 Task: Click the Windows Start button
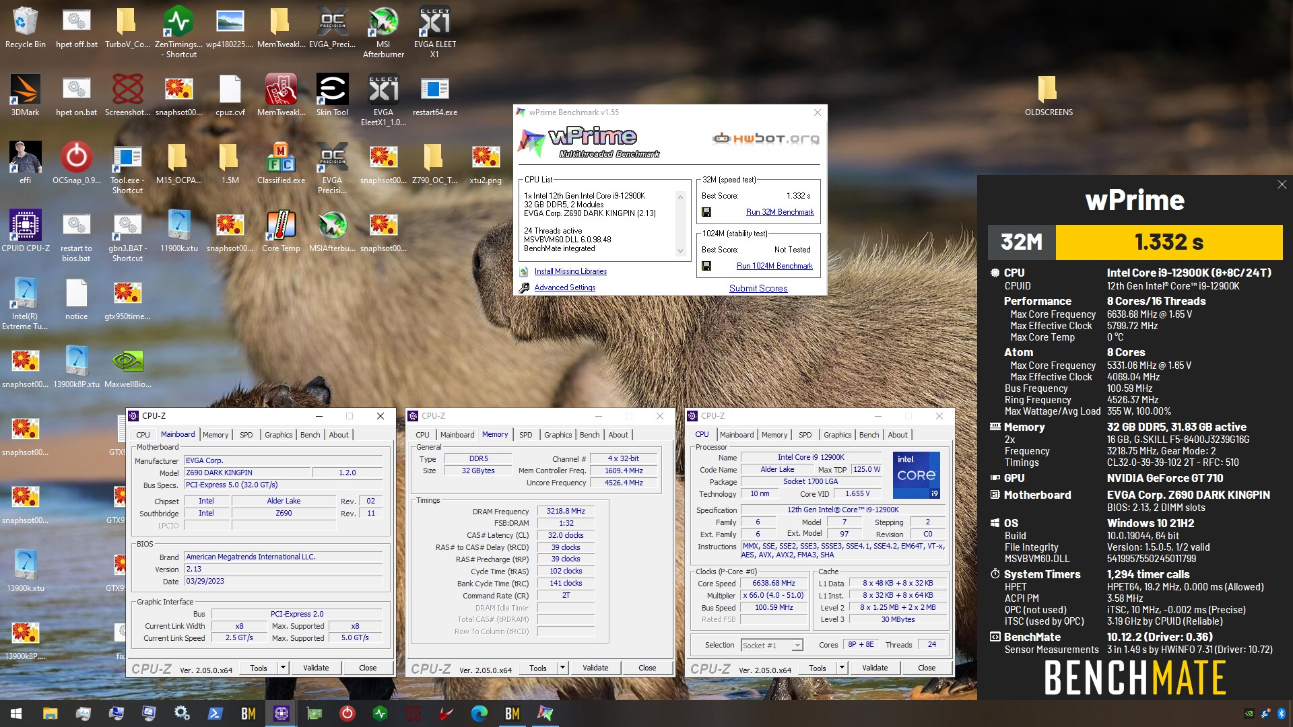click(x=16, y=714)
